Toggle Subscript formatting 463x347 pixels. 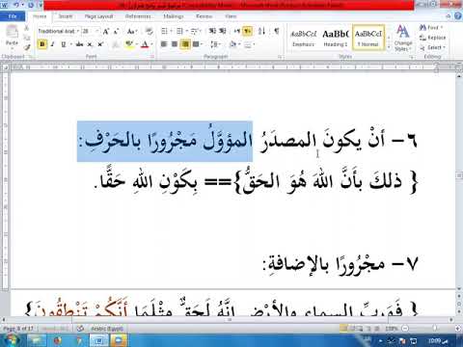coord(90,44)
